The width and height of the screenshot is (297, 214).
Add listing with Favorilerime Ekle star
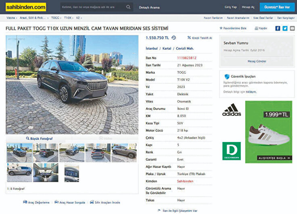[x=221, y=28]
